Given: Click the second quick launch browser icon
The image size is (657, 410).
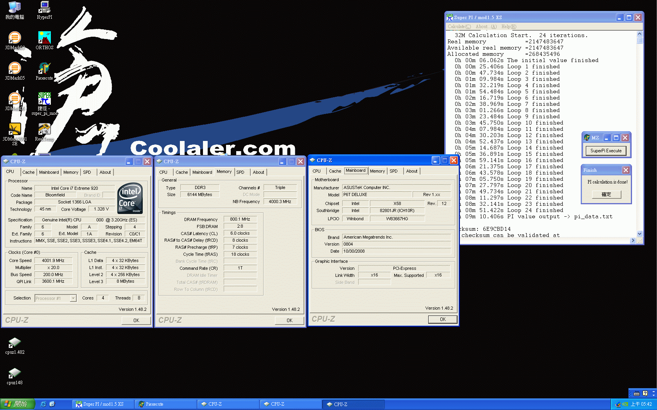Looking at the screenshot, I should point(52,404).
